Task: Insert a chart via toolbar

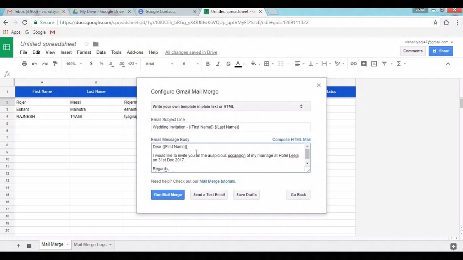Action: point(374,64)
